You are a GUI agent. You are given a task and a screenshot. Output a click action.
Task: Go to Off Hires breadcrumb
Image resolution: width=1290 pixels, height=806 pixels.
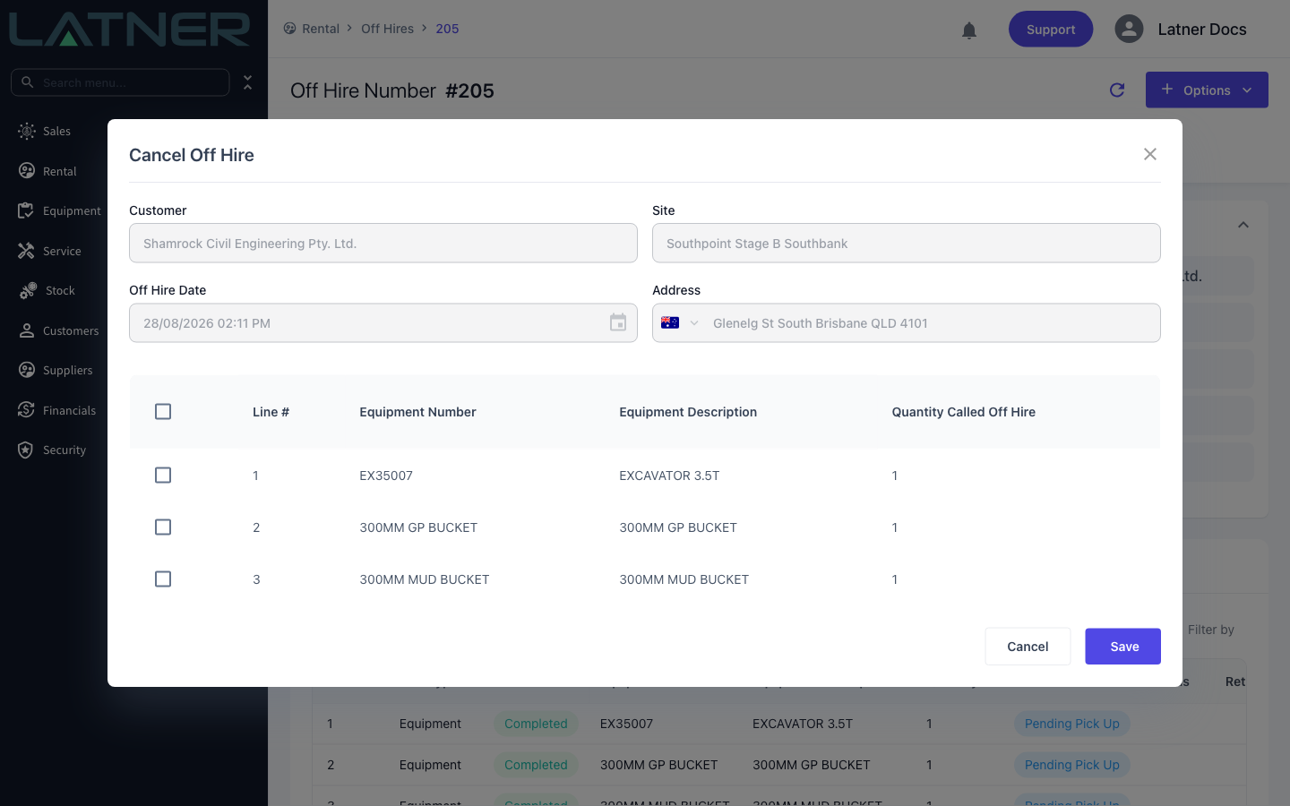[387, 29]
